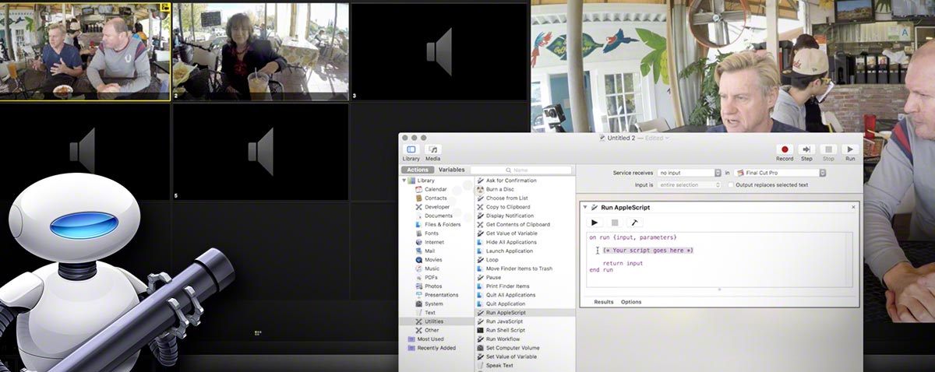Select the Mail category in Library
935x372 pixels.
click(425, 251)
